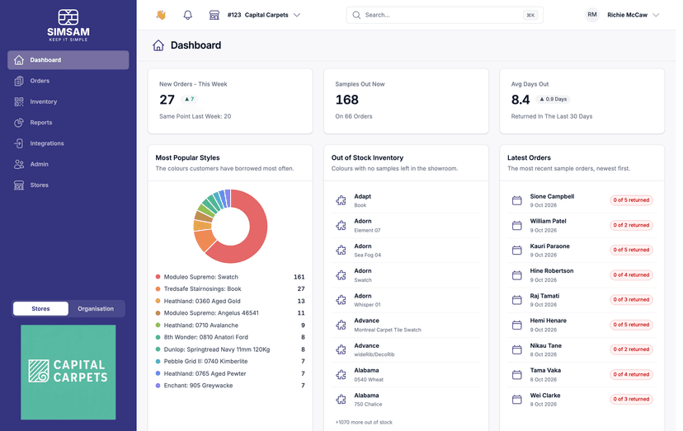Click purple Enchant 905 Greywacke legend dot
Screen dimensions: 683x431
coord(158,386)
